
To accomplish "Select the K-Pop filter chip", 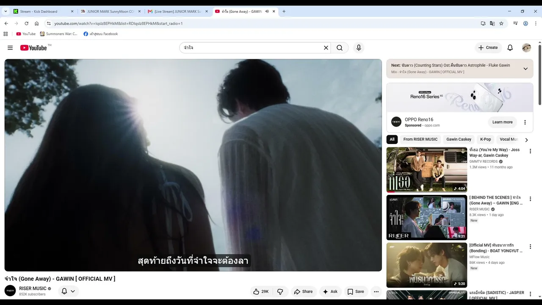I will pos(485,139).
